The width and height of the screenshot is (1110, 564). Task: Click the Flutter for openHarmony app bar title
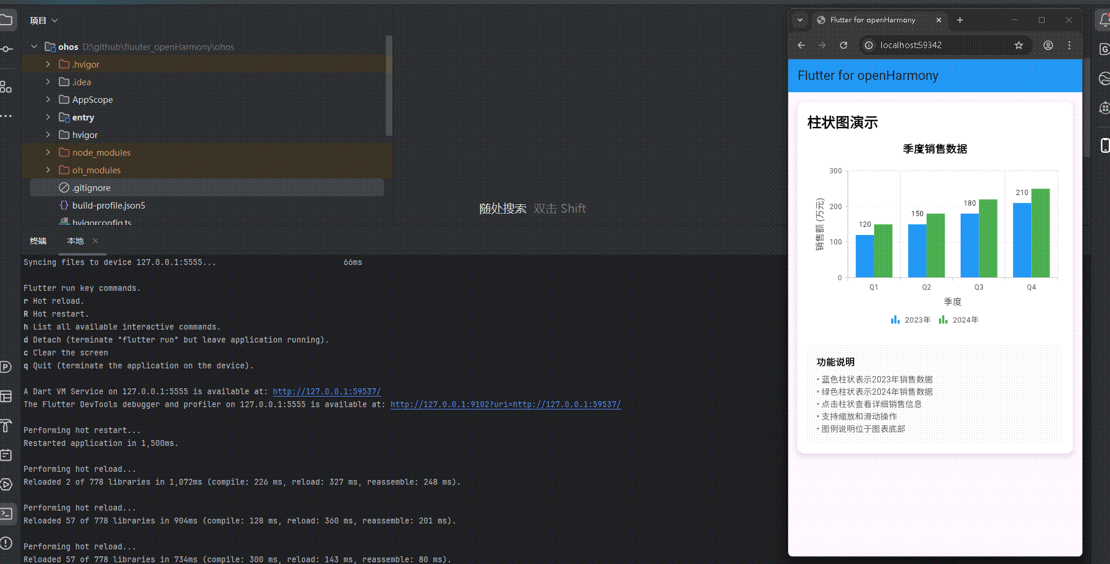[868, 76]
